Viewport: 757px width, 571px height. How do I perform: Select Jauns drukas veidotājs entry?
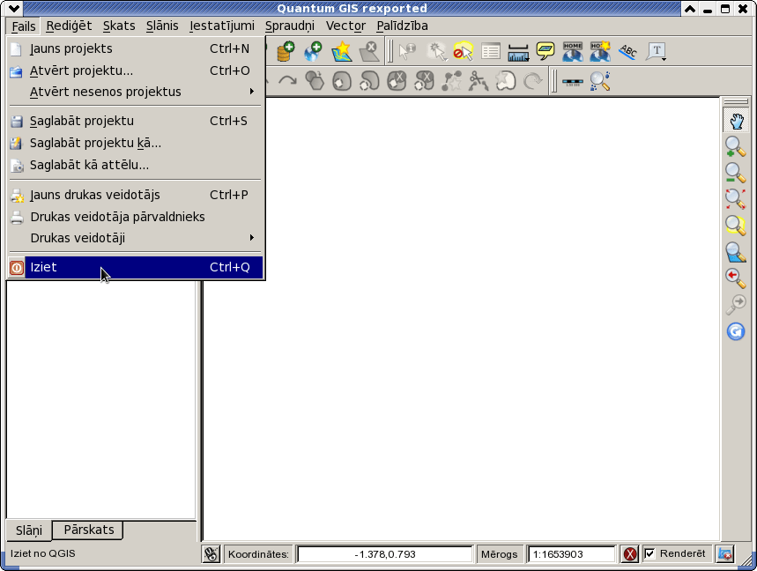(136, 195)
